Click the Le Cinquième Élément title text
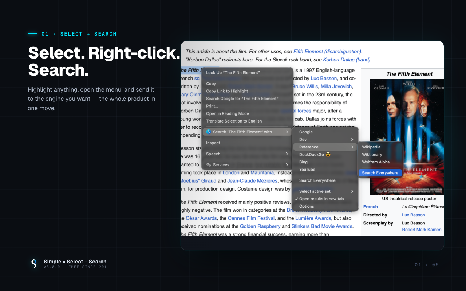The width and height of the screenshot is (466, 291). [x=423, y=207]
